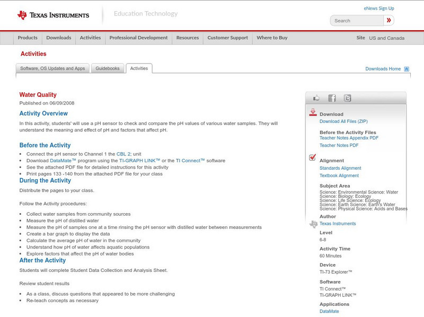Click the red Alignment checkmark icon
The image size is (424, 317).
pos(312,156)
